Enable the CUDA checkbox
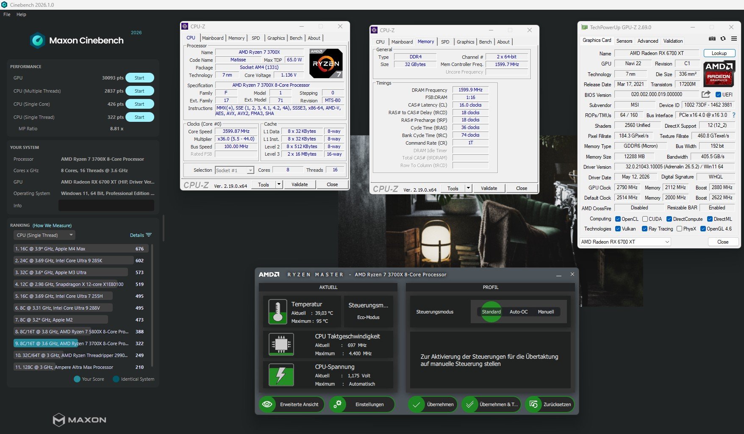Screen dimensions: 744x434 click(x=645, y=219)
